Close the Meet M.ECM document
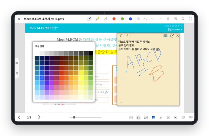Image resolution: width=209 pixels, height=136 pixels. tap(19, 19)
